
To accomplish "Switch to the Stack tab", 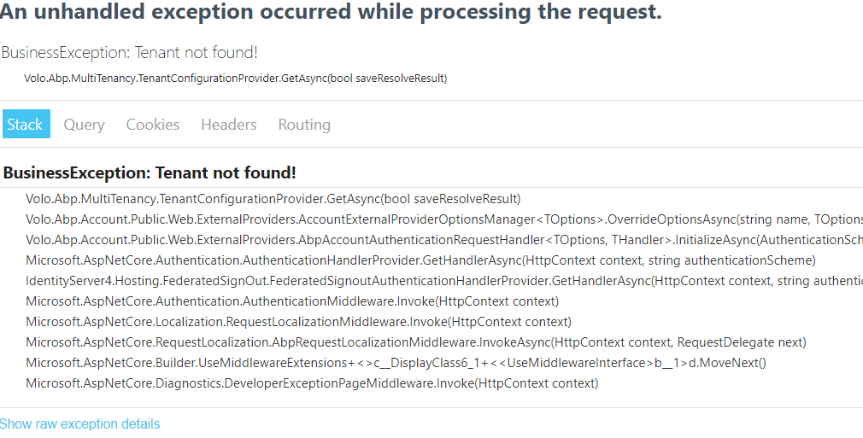I will pos(26,125).
